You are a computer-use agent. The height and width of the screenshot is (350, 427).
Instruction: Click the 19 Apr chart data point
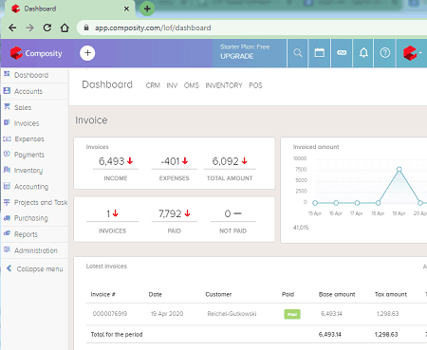point(399,169)
